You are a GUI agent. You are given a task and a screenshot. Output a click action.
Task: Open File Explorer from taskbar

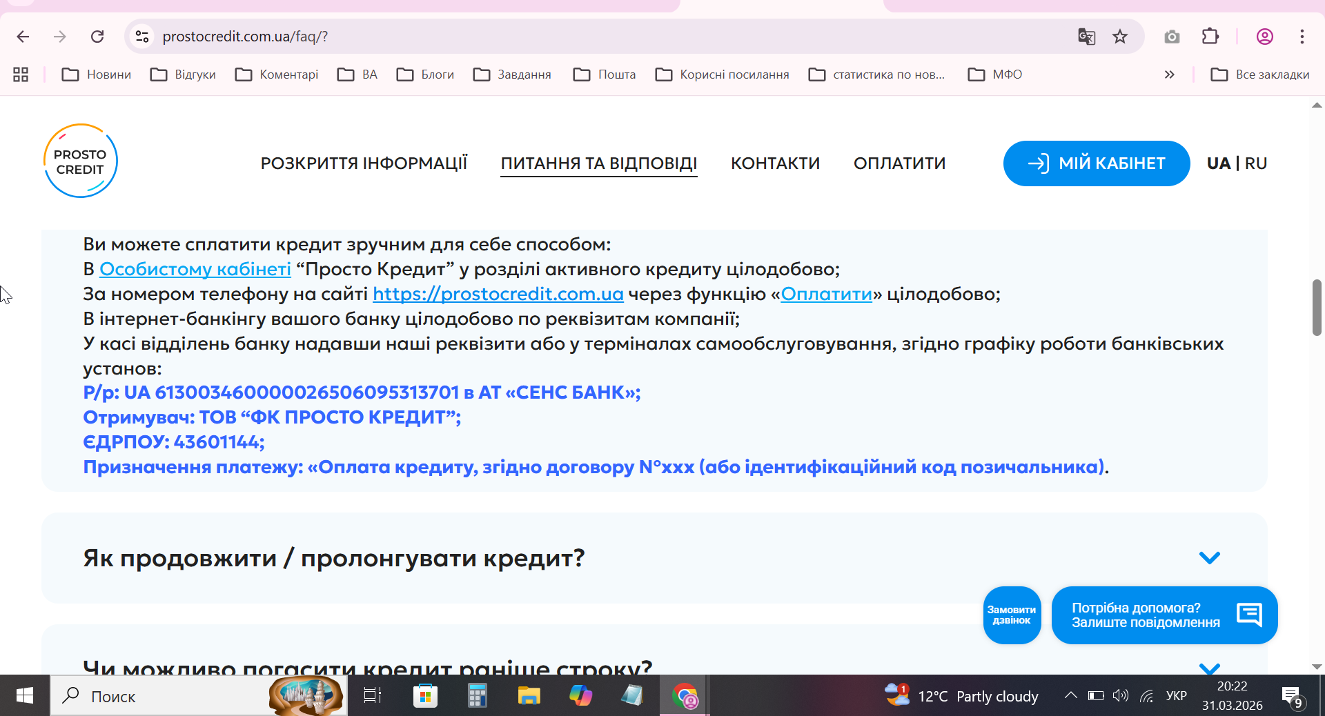coord(529,695)
